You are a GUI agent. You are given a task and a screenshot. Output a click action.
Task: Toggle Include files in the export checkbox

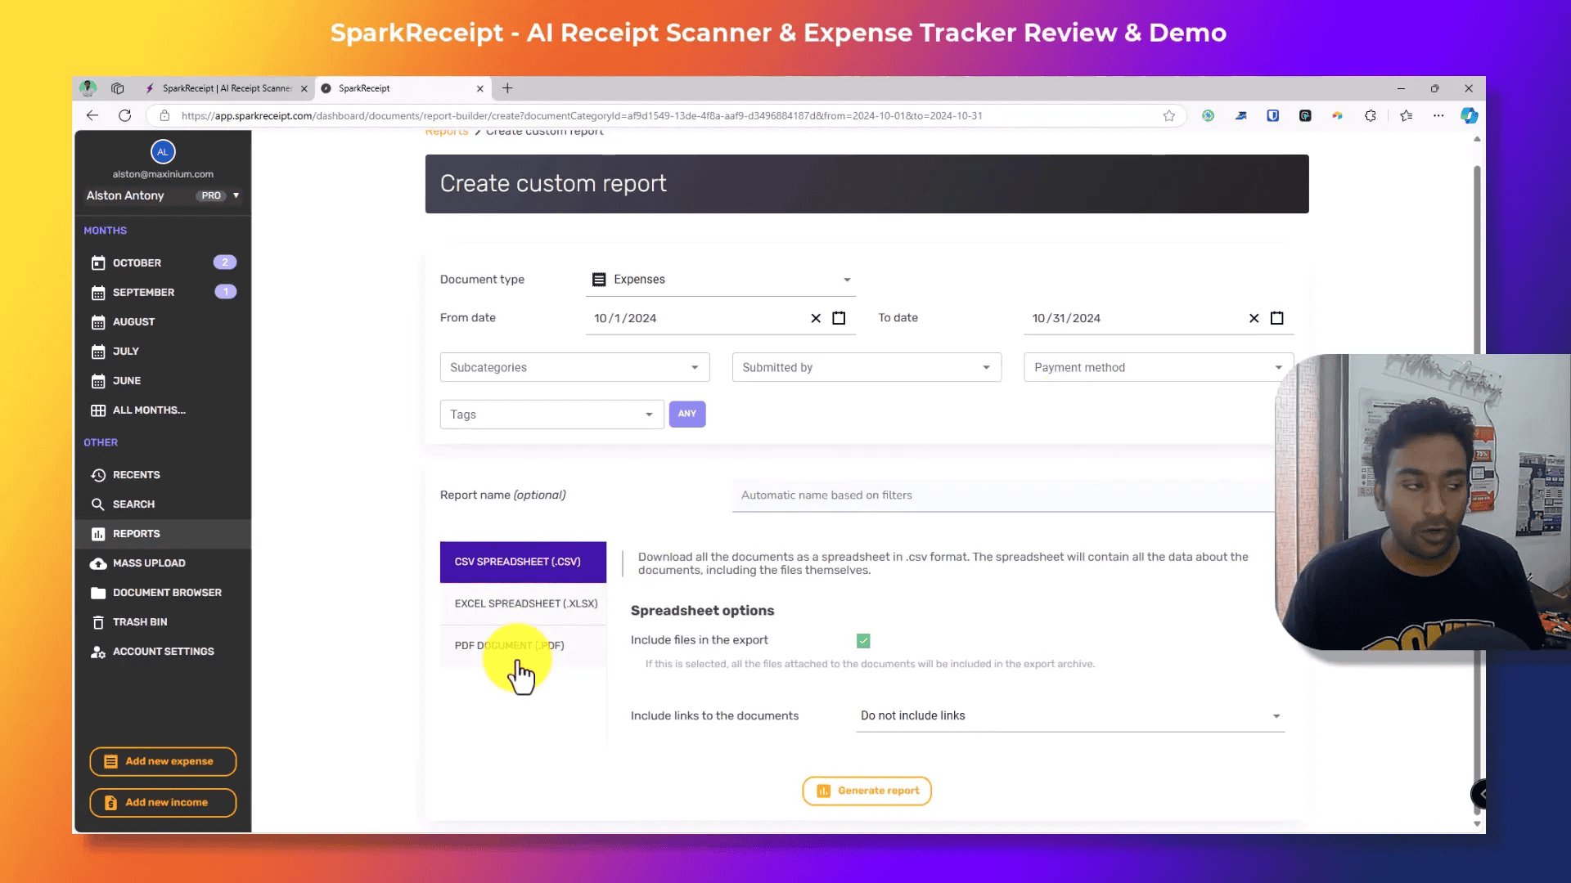pyautogui.click(x=863, y=641)
